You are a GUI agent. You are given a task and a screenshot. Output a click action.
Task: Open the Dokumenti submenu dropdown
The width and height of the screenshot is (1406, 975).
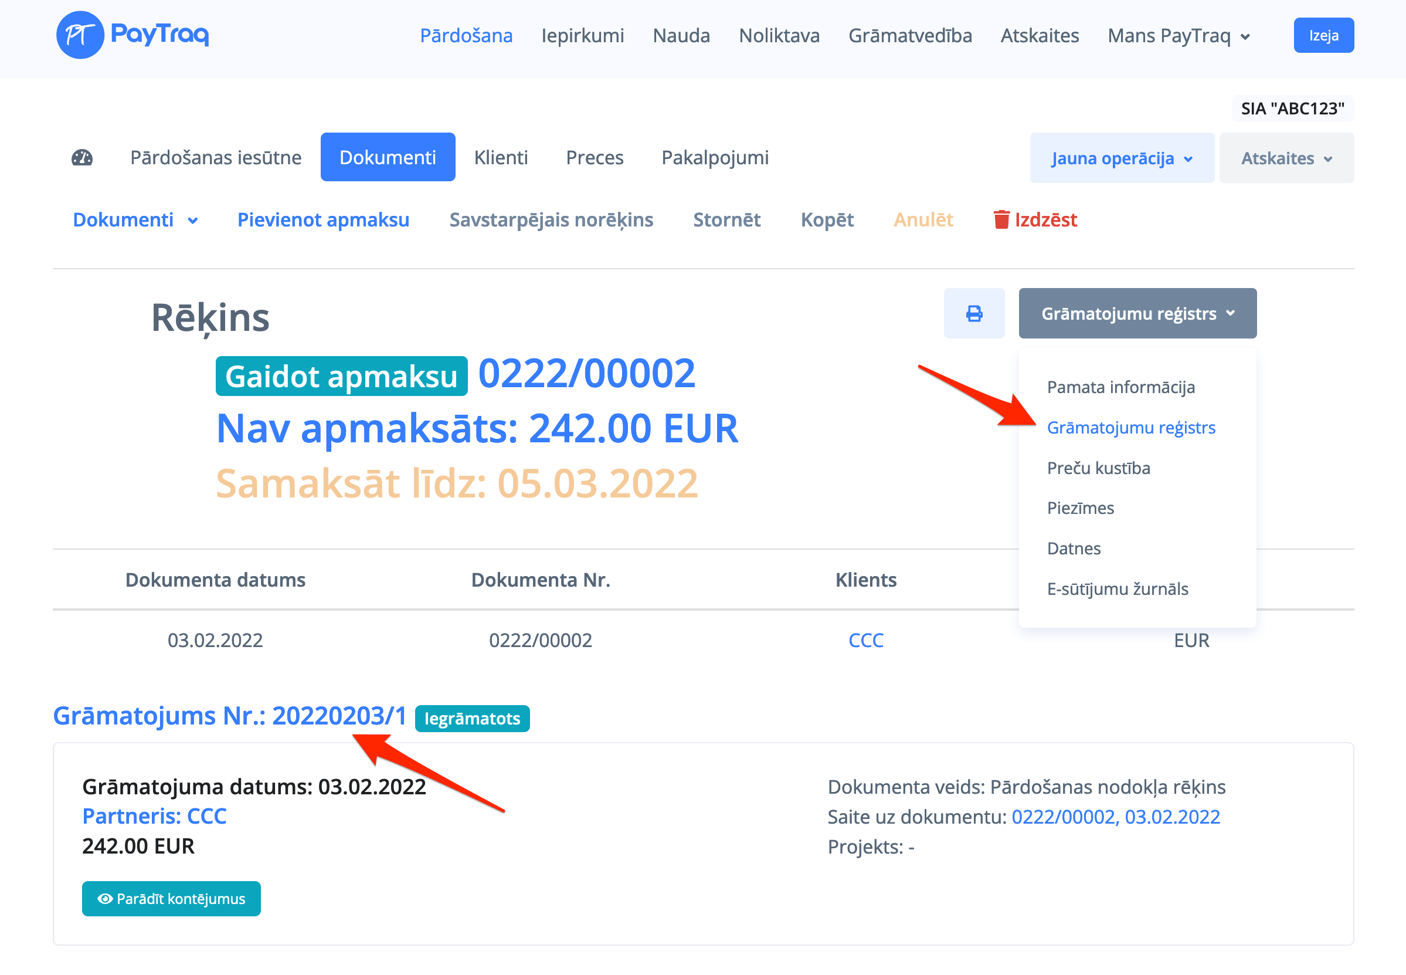click(135, 219)
